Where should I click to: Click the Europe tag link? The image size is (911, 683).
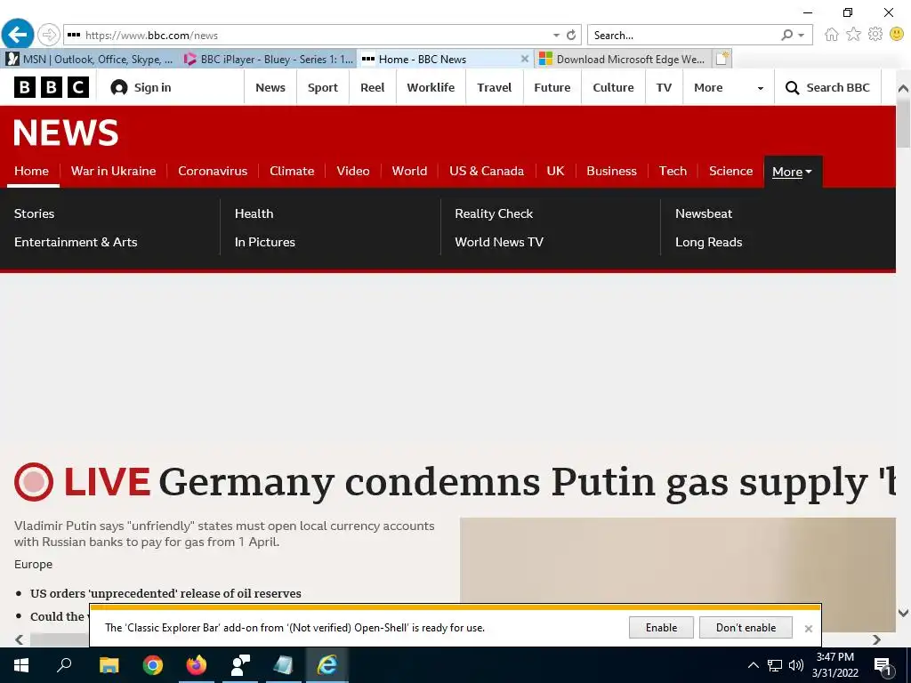(x=33, y=565)
